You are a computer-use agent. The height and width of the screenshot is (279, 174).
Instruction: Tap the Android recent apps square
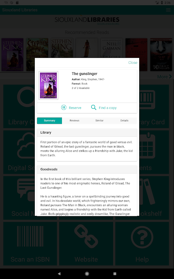[x=115, y=274]
